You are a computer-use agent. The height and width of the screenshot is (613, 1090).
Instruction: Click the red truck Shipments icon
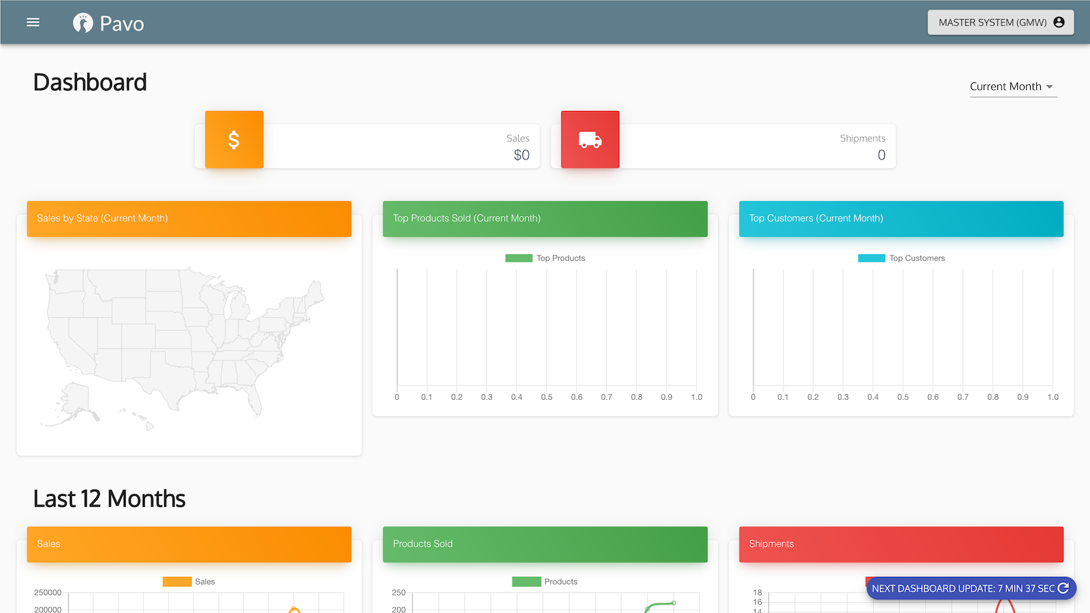[x=590, y=140]
